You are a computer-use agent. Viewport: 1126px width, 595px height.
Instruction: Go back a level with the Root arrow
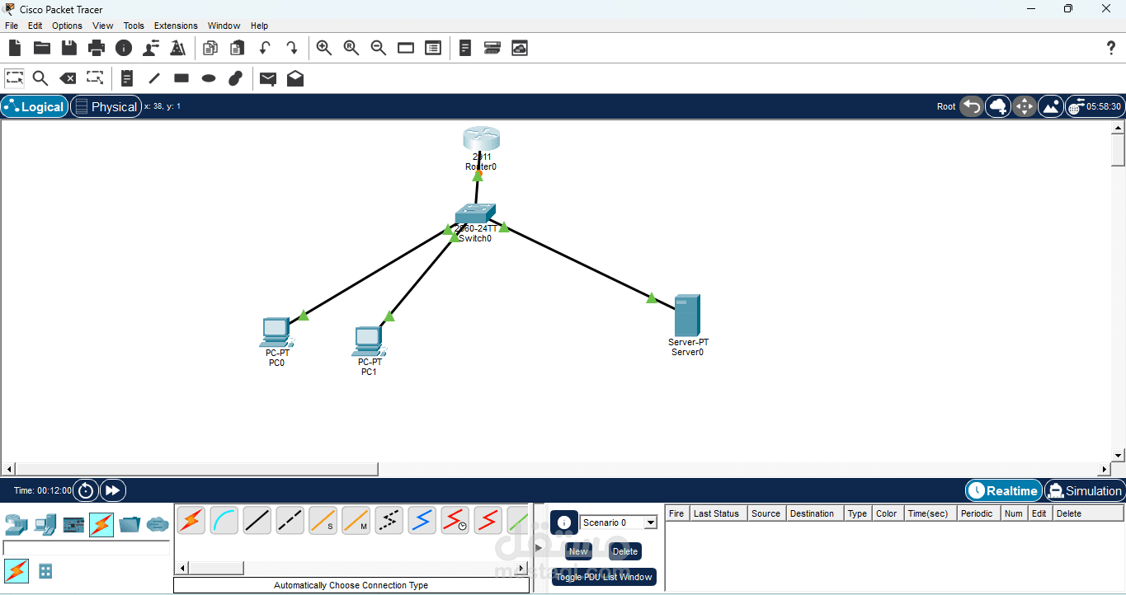pyautogui.click(x=972, y=106)
